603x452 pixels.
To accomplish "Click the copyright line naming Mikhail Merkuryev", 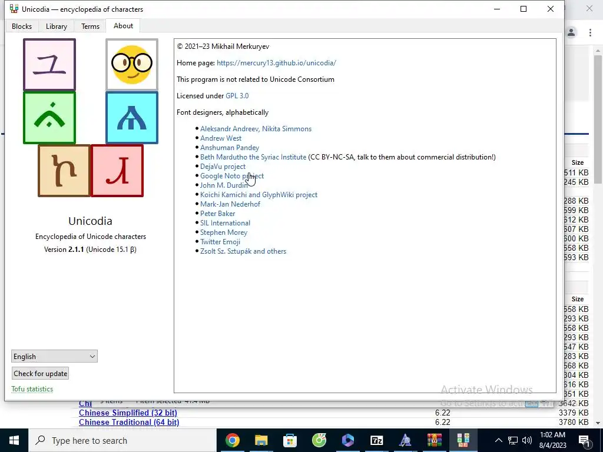I will 223,46.
